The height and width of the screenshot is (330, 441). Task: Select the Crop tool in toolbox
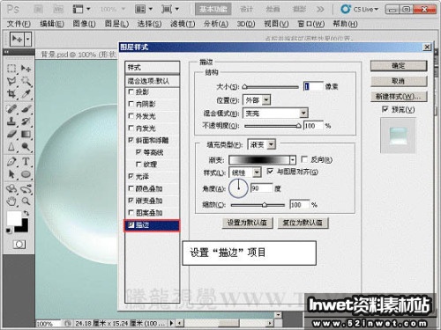pyautogui.click(x=11, y=94)
